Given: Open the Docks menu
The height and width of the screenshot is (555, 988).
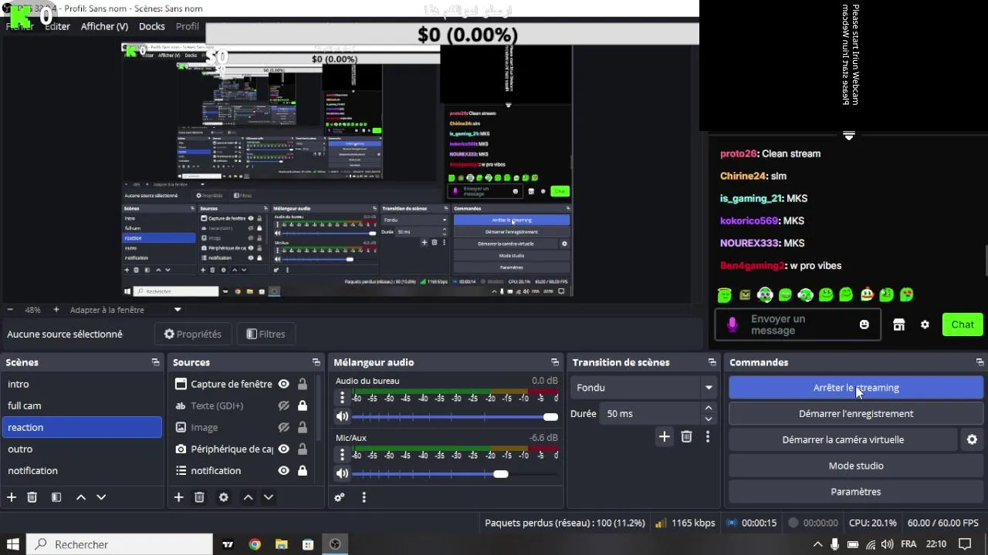Looking at the screenshot, I should 152,26.
